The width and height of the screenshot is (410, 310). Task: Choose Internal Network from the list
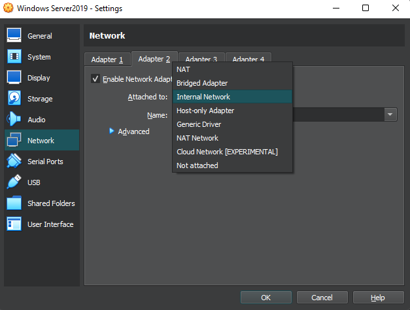coord(203,97)
